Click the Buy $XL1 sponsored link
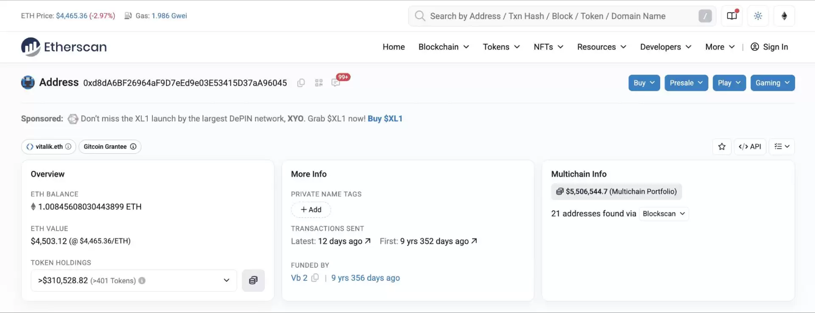 [x=385, y=119]
